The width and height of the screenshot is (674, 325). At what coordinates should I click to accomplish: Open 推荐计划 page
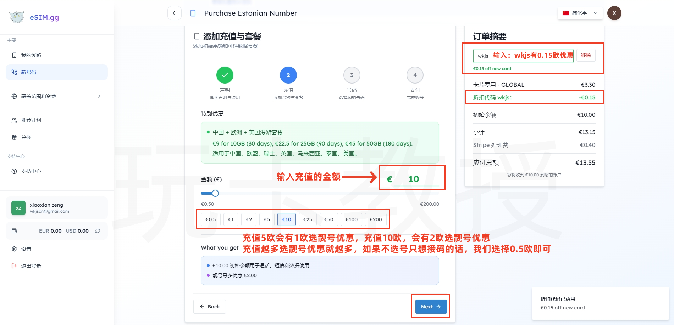click(x=57, y=120)
